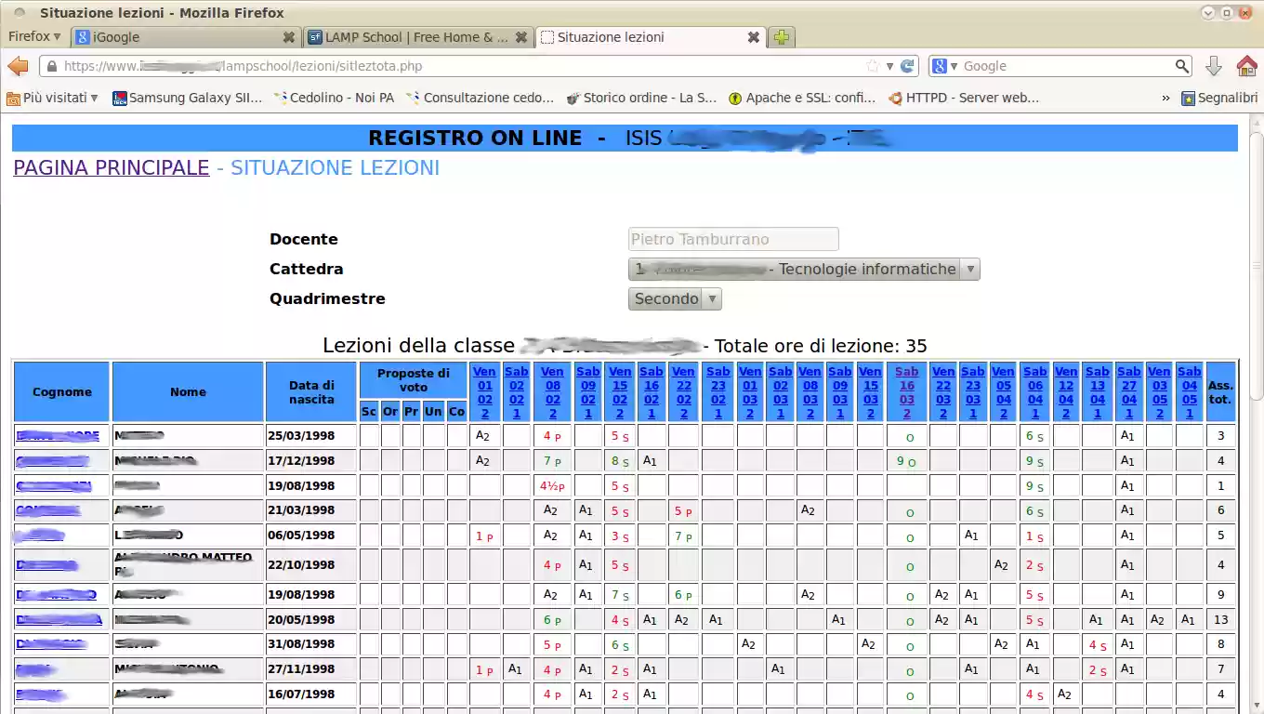Click the search magnifier icon
This screenshot has width=1264, height=714.
click(x=1181, y=66)
